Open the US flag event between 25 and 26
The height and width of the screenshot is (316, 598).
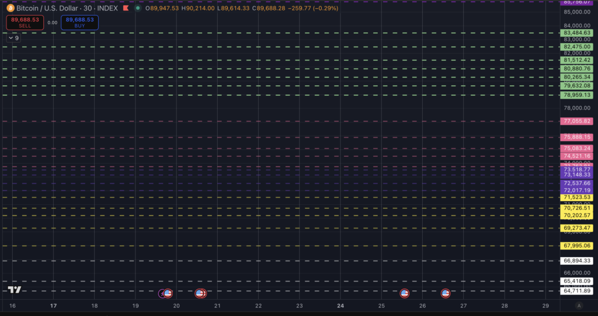pyautogui.click(x=404, y=293)
